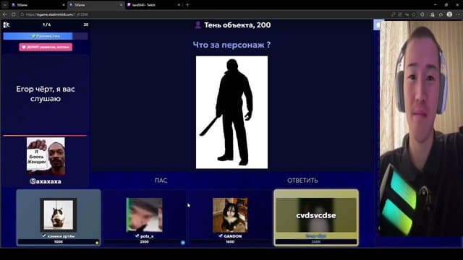Image resolution: width=463 pixels, height=260 pixels.
Task: Click the yellow star icon on the first player card
Action: (97, 243)
